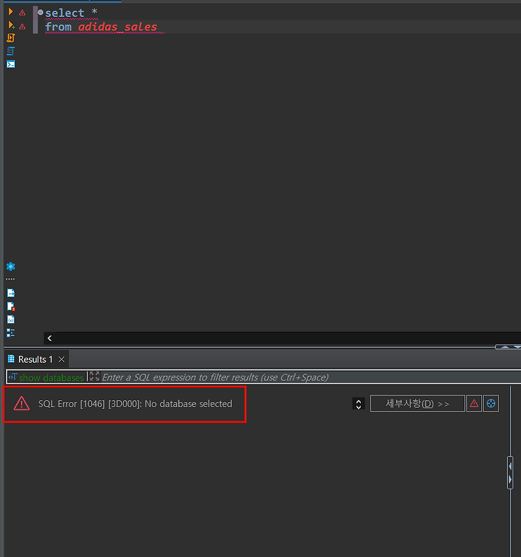
Task: Click the left arrow of the horizontal scrollbar
Action: [x=49, y=338]
